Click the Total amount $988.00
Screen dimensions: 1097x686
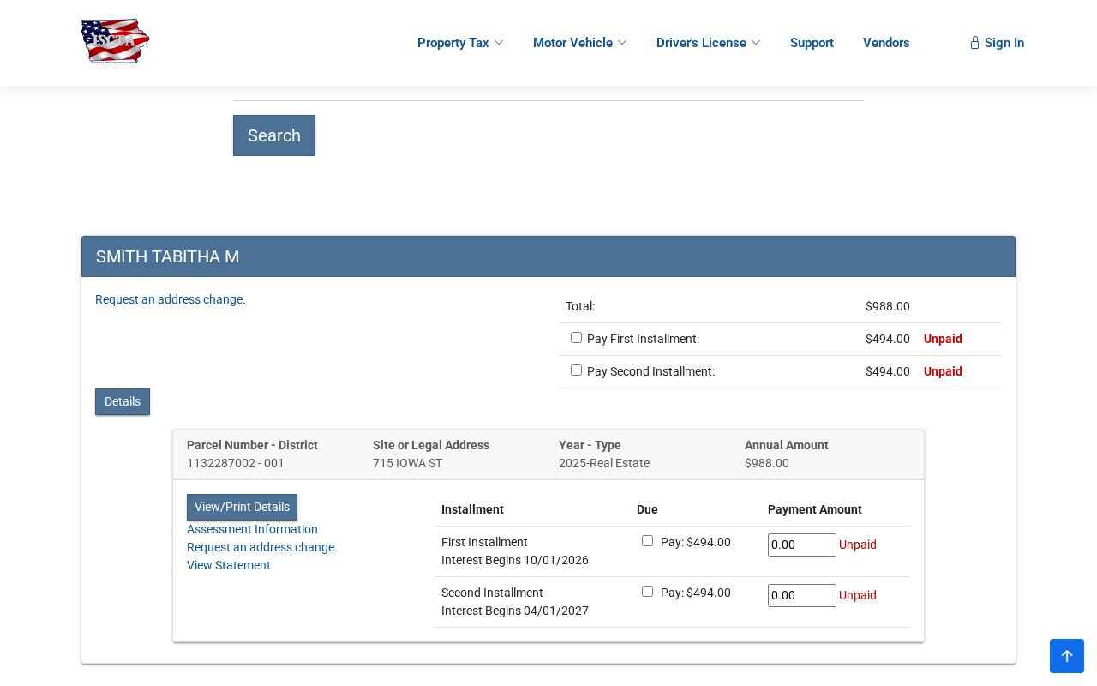pyautogui.click(x=888, y=306)
